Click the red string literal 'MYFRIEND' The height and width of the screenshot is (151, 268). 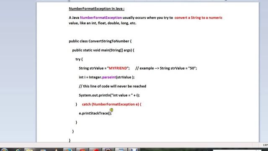(118, 68)
